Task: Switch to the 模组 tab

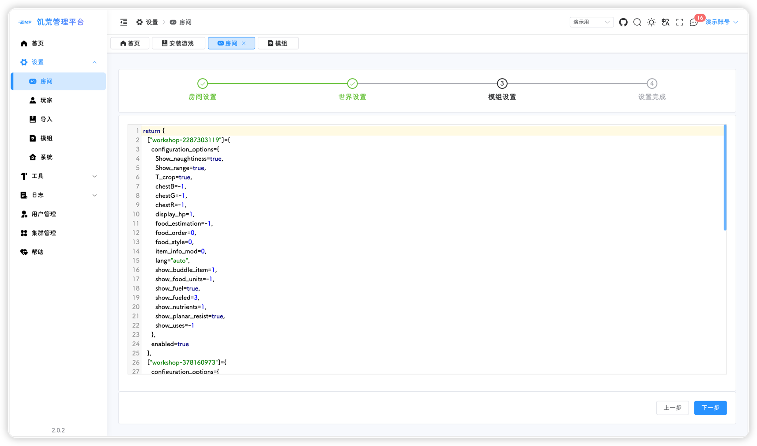Action: pyautogui.click(x=278, y=43)
